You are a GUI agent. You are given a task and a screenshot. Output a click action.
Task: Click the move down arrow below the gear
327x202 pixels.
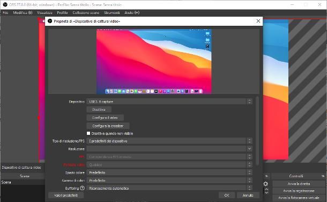click(266, 192)
